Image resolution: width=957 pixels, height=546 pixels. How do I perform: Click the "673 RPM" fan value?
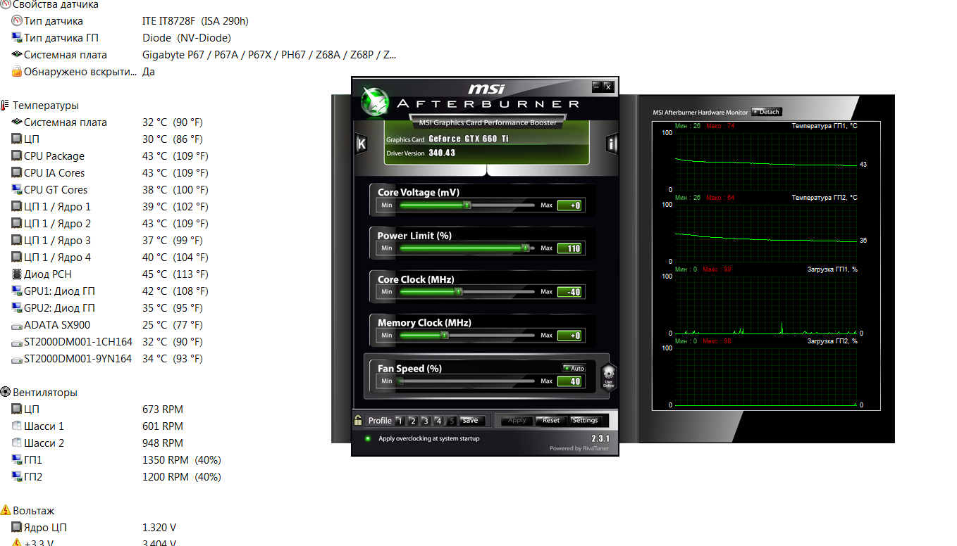163,410
